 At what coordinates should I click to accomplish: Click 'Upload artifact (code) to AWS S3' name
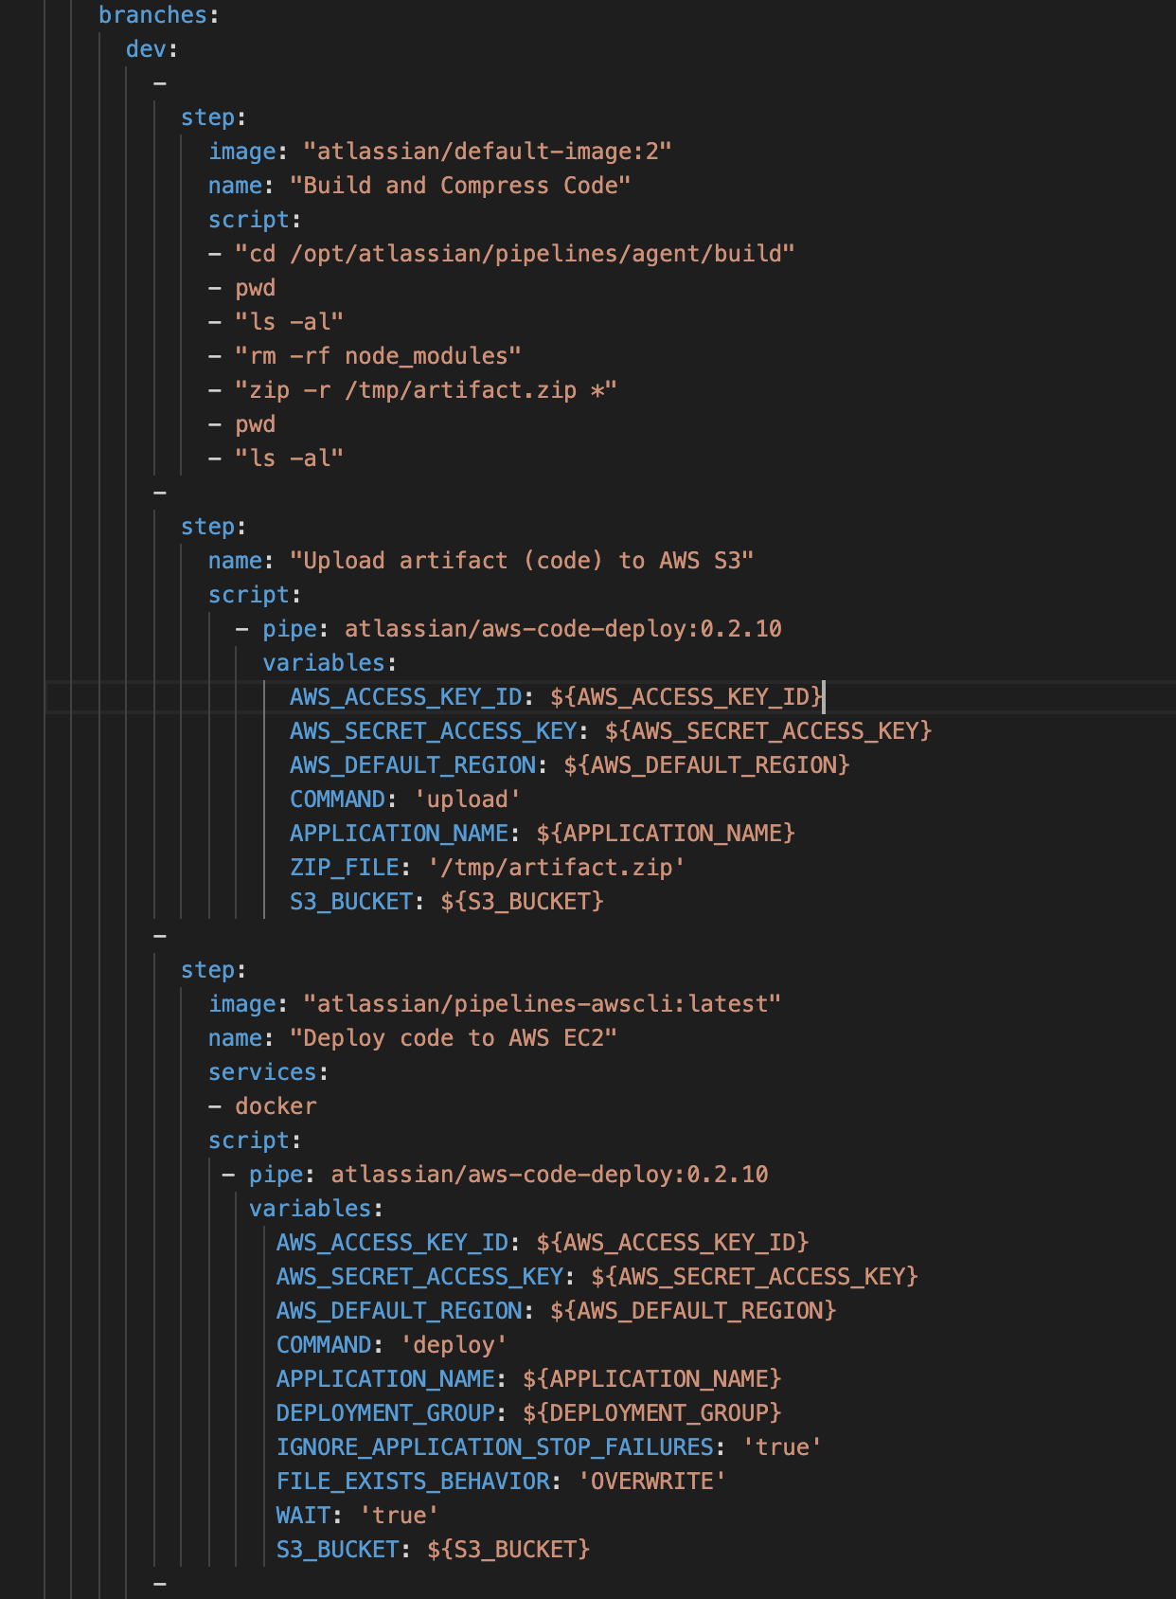pos(522,561)
